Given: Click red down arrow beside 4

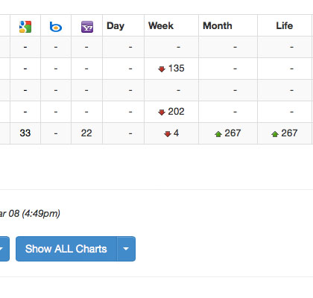Looking at the screenshot, I should point(168,134).
